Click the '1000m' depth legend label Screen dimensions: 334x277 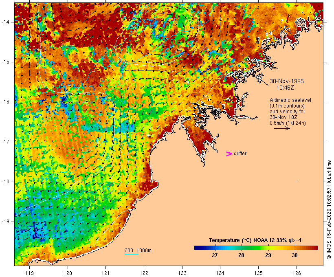[x=144, y=251]
